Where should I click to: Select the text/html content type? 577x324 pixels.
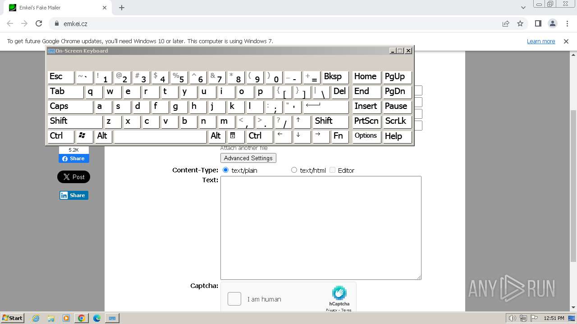294,170
